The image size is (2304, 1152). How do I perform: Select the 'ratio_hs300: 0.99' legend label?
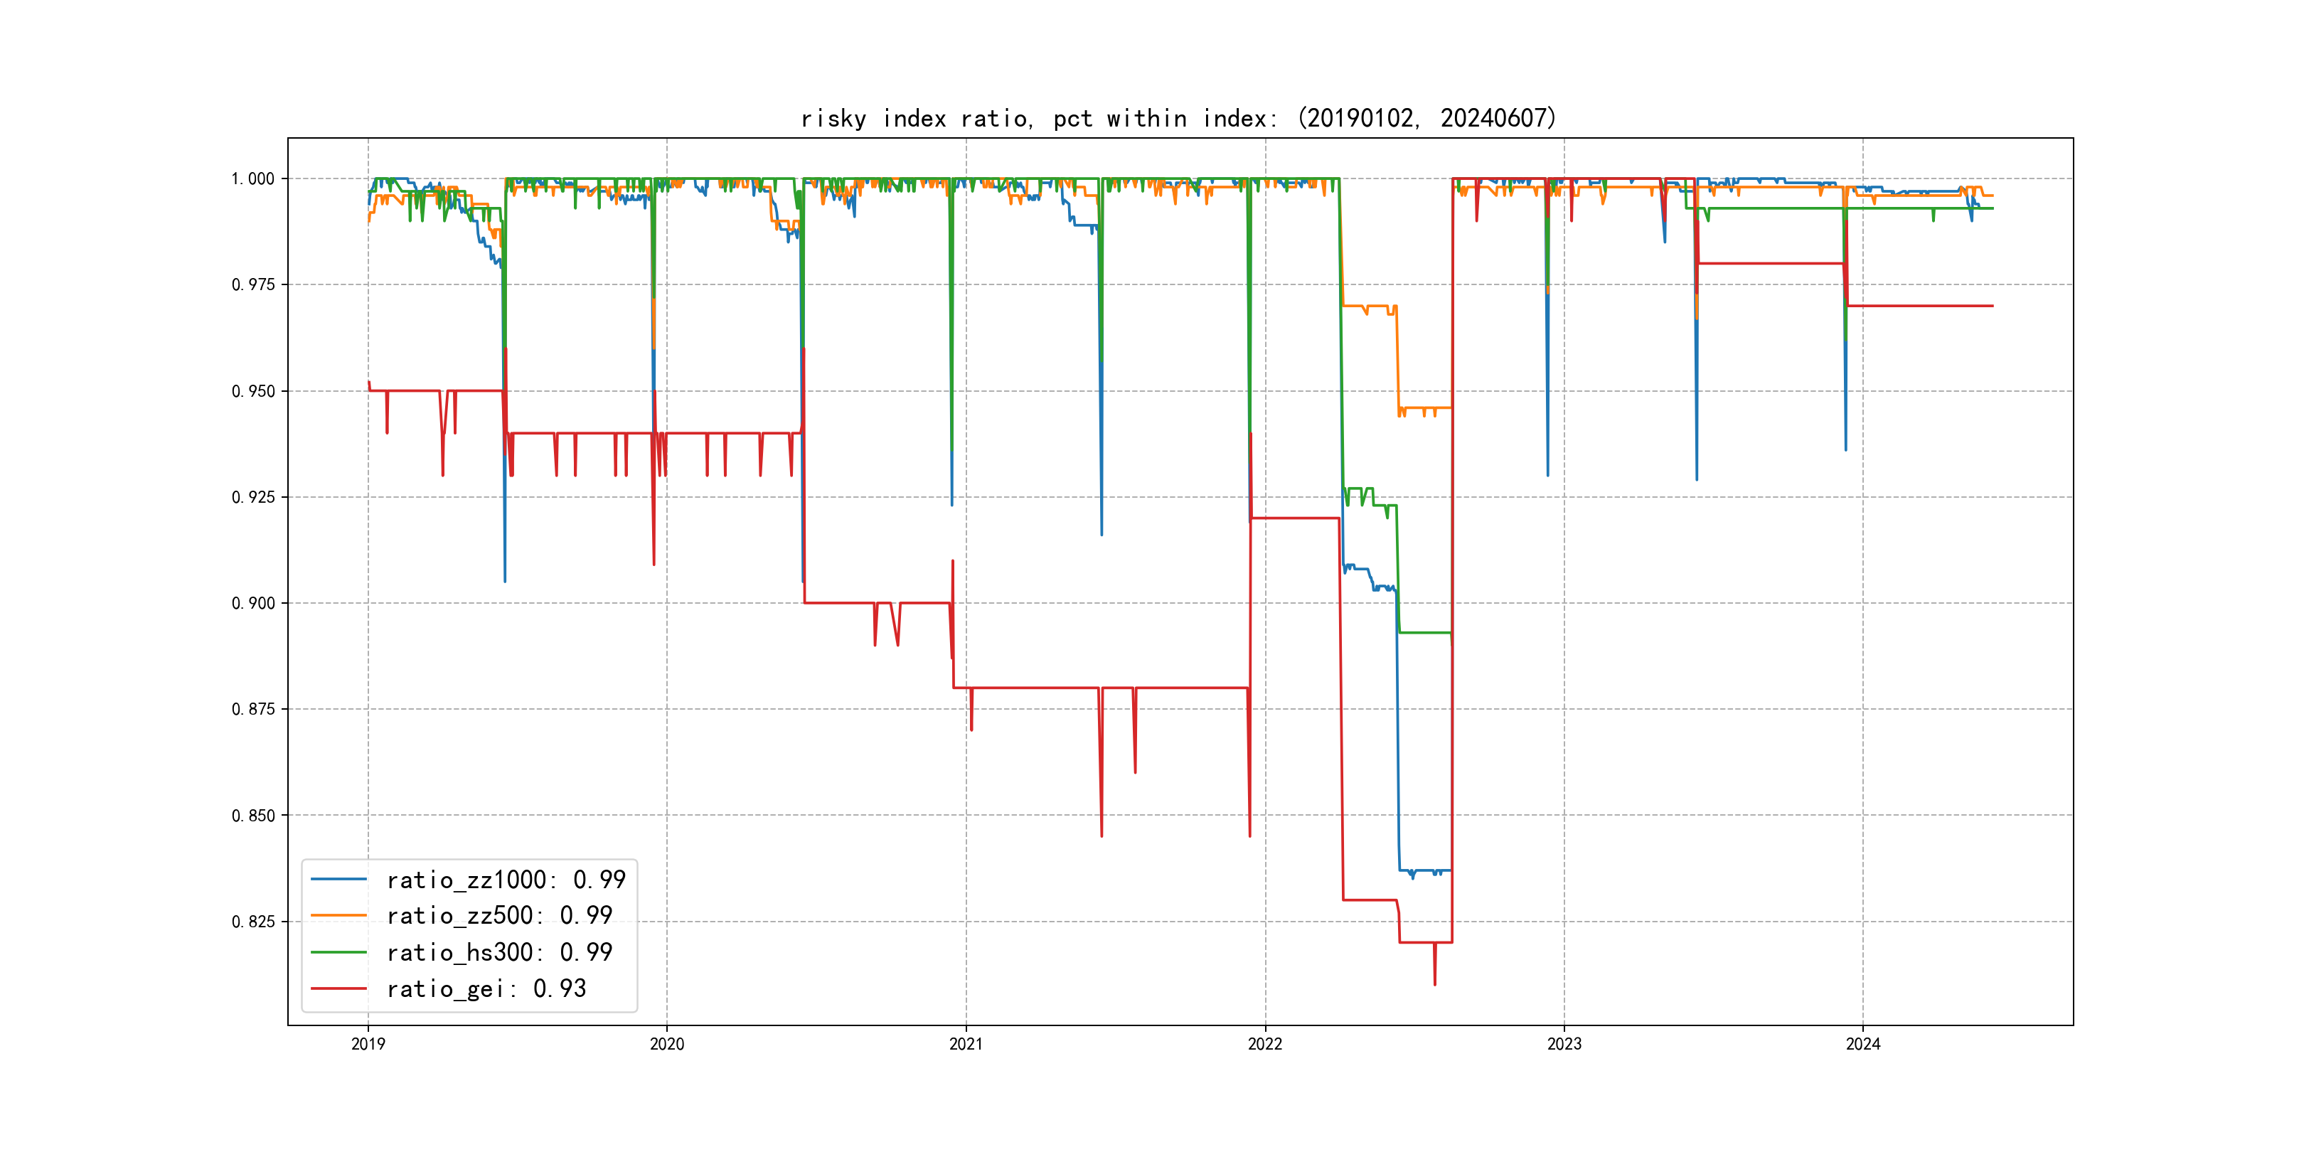point(499,953)
